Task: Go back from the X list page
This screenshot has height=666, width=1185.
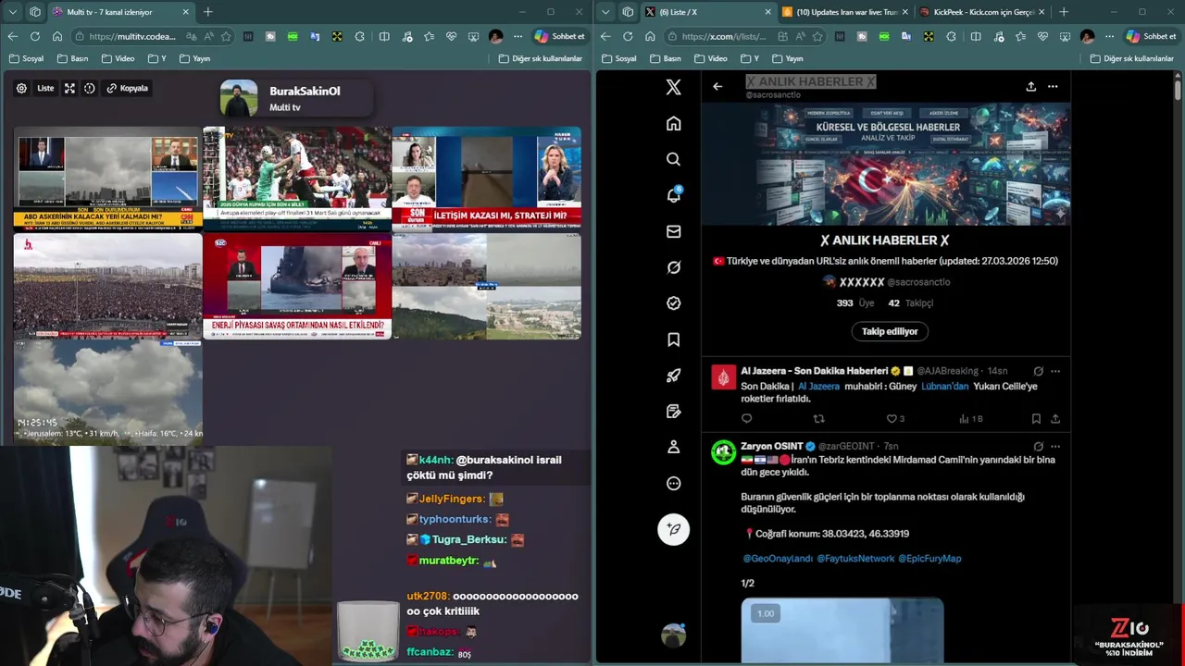Action: 717,86
